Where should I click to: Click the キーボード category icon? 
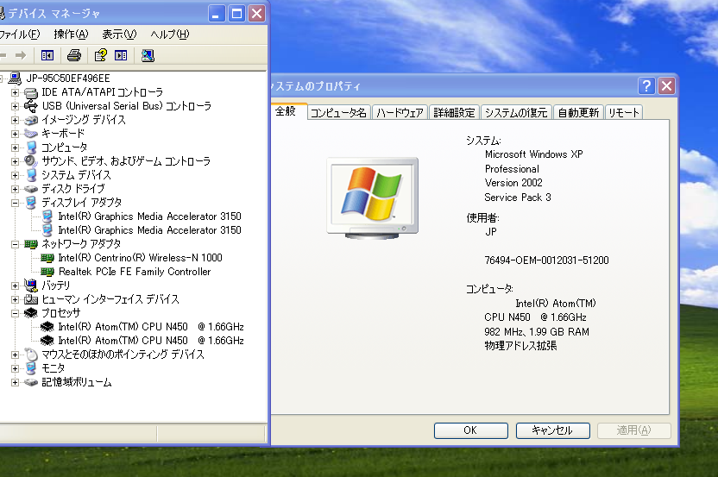click(31, 134)
